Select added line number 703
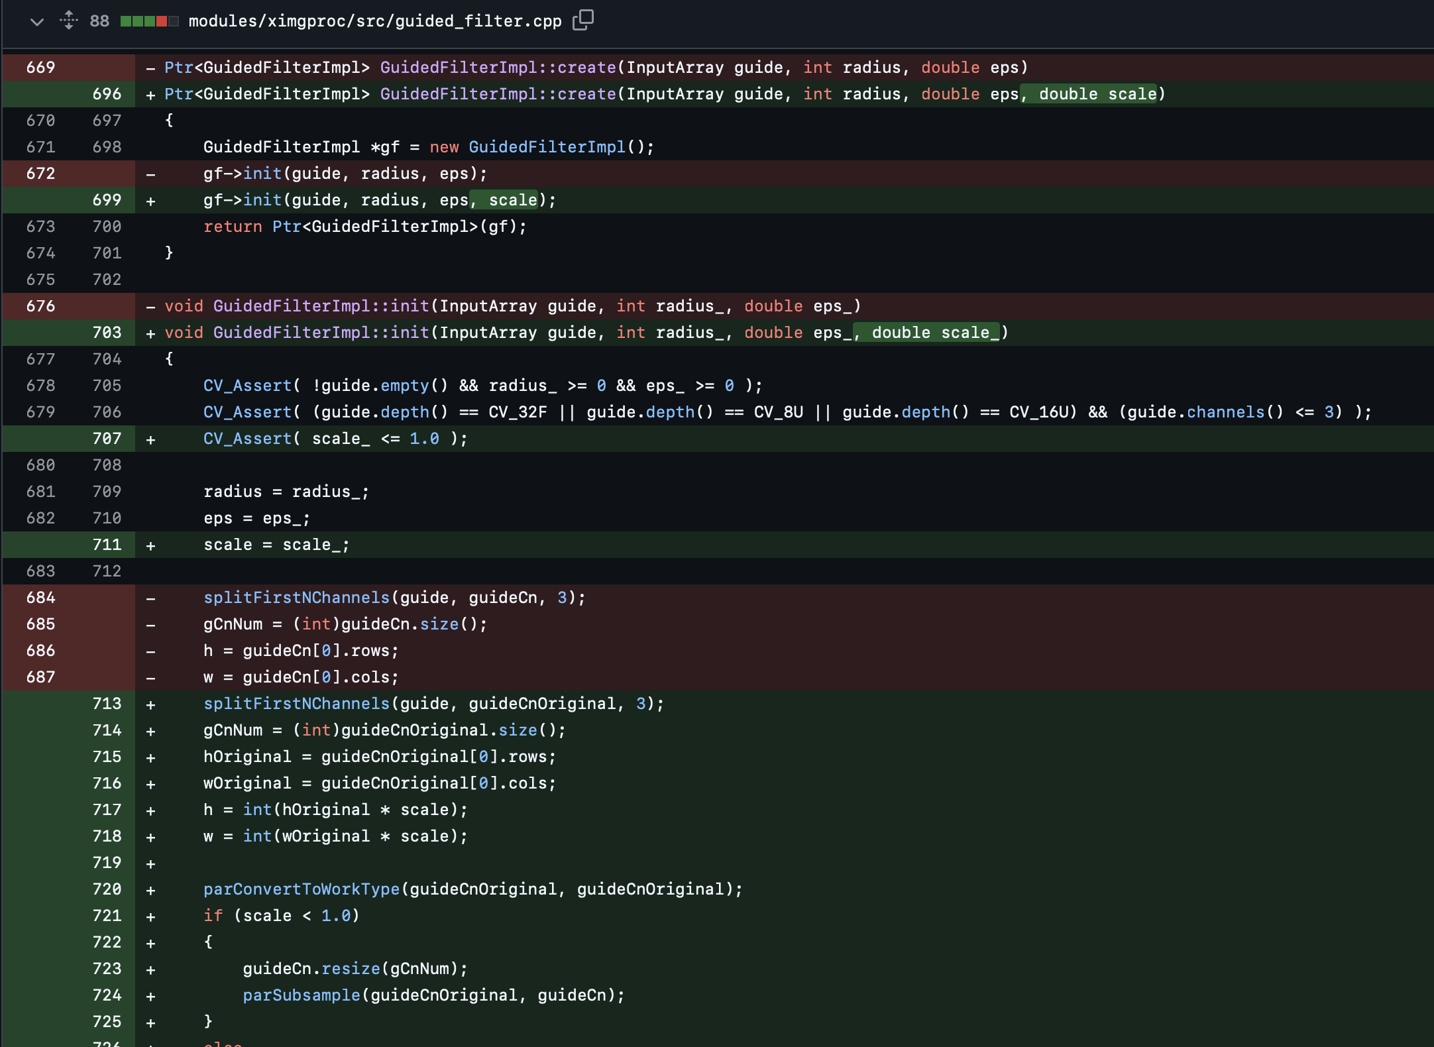This screenshot has height=1047, width=1434. click(107, 333)
